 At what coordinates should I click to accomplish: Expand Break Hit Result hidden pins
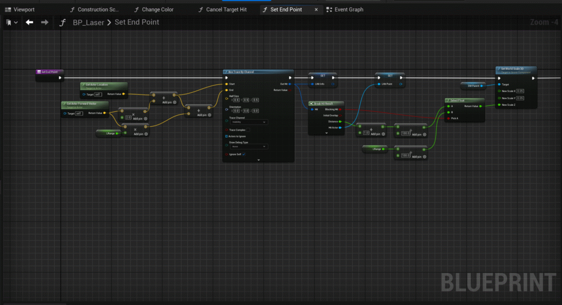pyautogui.click(x=326, y=133)
